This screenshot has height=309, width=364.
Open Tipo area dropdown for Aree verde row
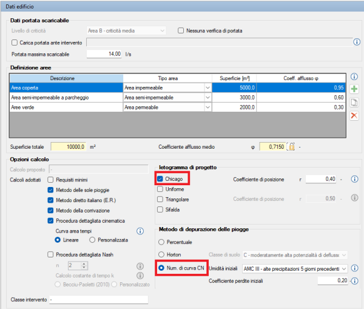pyautogui.click(x=208, y=107)
